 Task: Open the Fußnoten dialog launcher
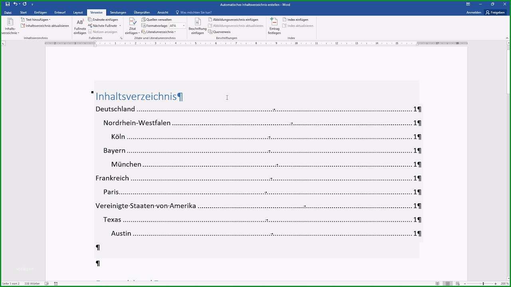click(x=121, y=38)
